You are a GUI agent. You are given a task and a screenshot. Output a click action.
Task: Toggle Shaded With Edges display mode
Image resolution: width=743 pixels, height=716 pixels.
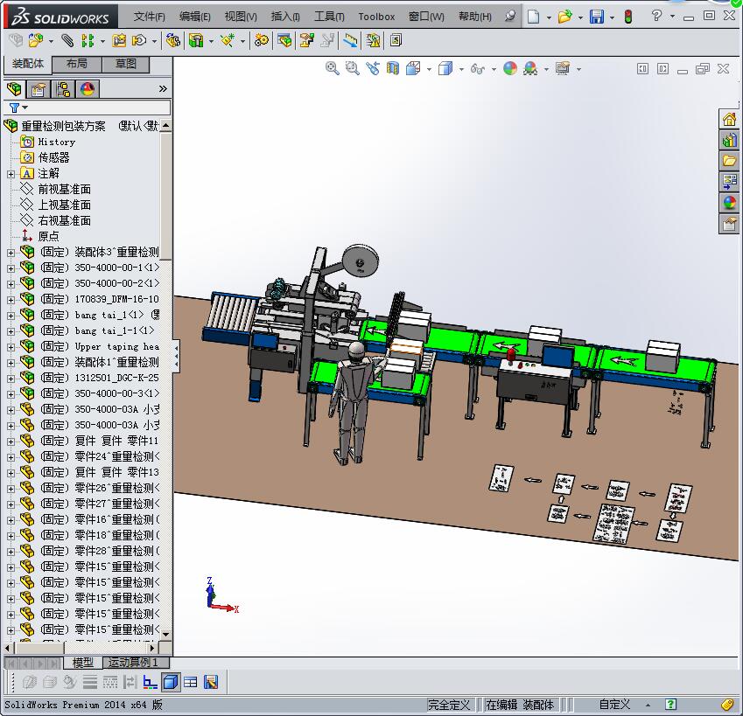coord(171,682)
